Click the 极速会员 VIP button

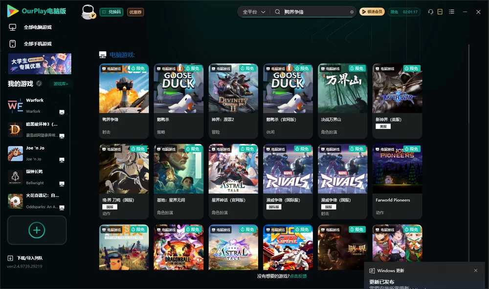coord(372,12)
